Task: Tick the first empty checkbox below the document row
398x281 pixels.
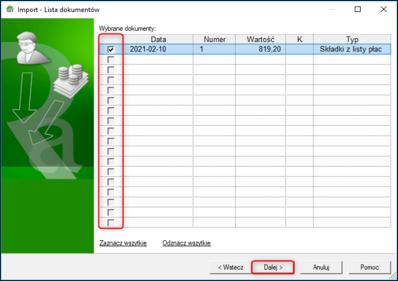Action: (x=111, y=60)
